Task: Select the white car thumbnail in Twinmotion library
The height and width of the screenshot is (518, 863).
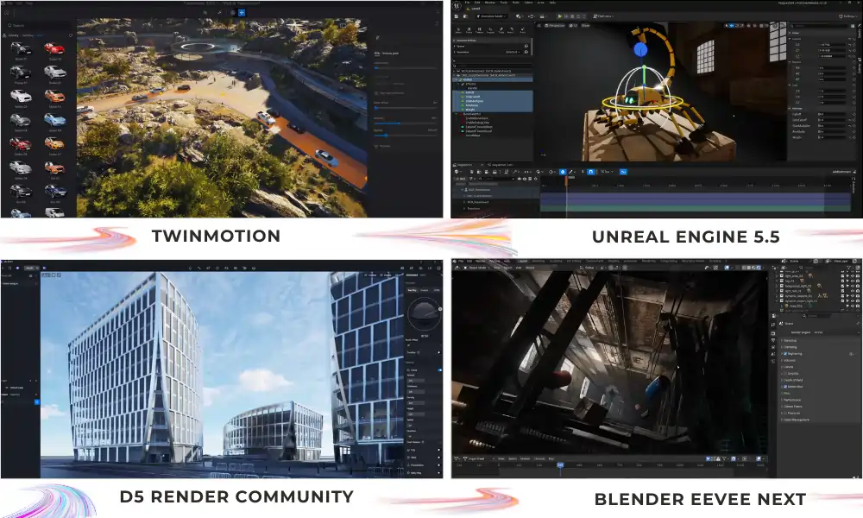Action: 21,96
